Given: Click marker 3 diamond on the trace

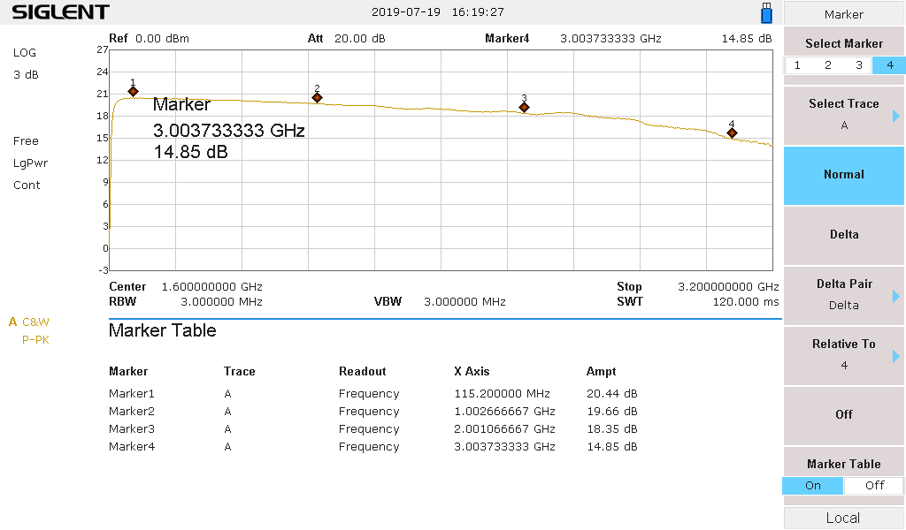Looking at the screenshot, I should (524, 107).
